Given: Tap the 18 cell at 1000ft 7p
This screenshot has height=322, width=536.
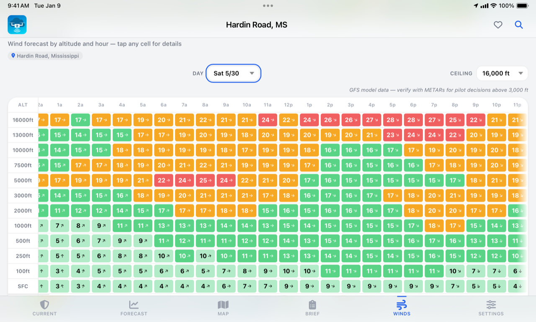Looking at the screenshot, I should point(434,226).
